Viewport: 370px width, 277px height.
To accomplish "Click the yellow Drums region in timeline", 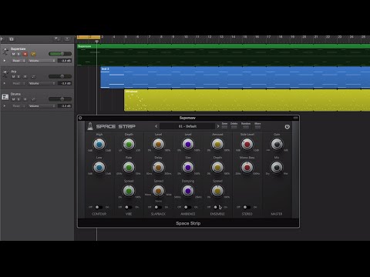I will (247, 100).
